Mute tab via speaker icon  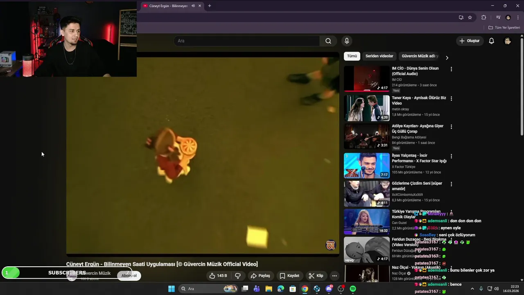[193, 6]
